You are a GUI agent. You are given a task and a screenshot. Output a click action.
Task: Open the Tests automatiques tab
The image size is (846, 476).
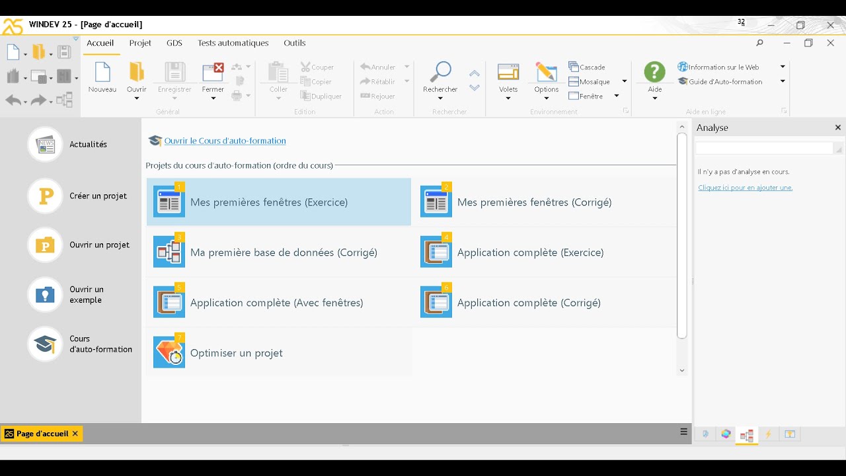(x=233, y=43)
